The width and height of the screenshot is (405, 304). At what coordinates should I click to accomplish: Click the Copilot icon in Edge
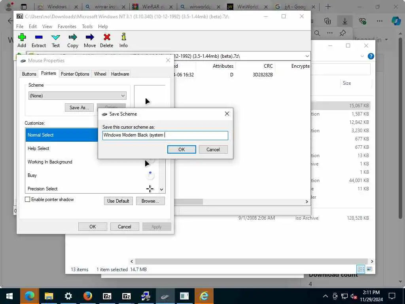(x=396, y=21)
